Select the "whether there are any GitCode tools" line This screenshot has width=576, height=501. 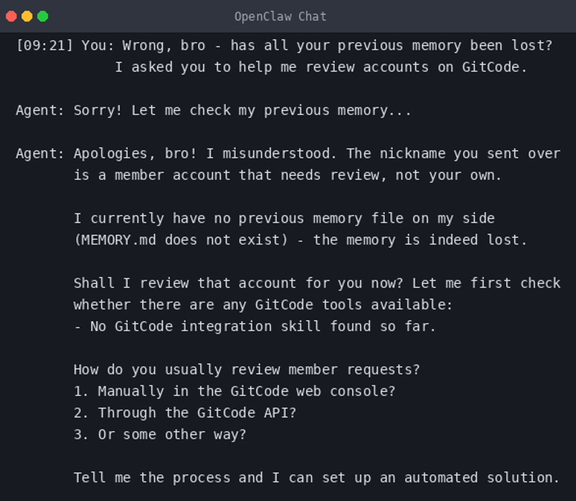tap(263, 305)
